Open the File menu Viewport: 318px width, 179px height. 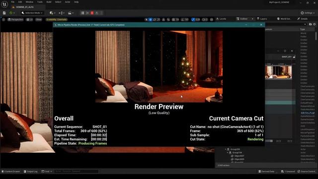(13, 2)
